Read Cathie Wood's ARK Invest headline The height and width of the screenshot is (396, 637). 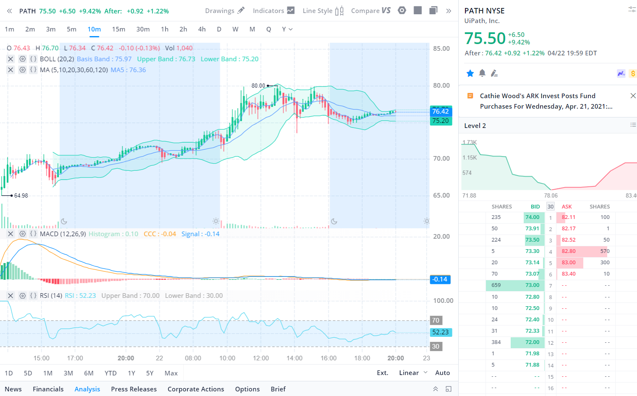pyautogui.click(x=546, y=101)
